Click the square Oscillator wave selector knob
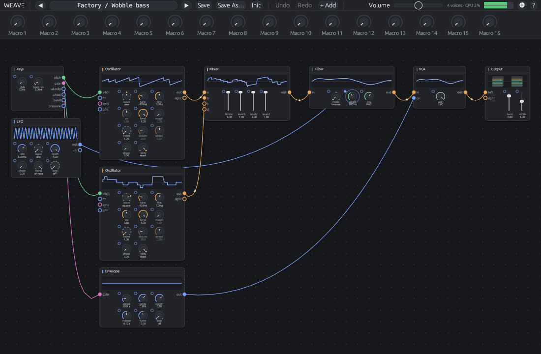541x354 pixels. point(126,197)
